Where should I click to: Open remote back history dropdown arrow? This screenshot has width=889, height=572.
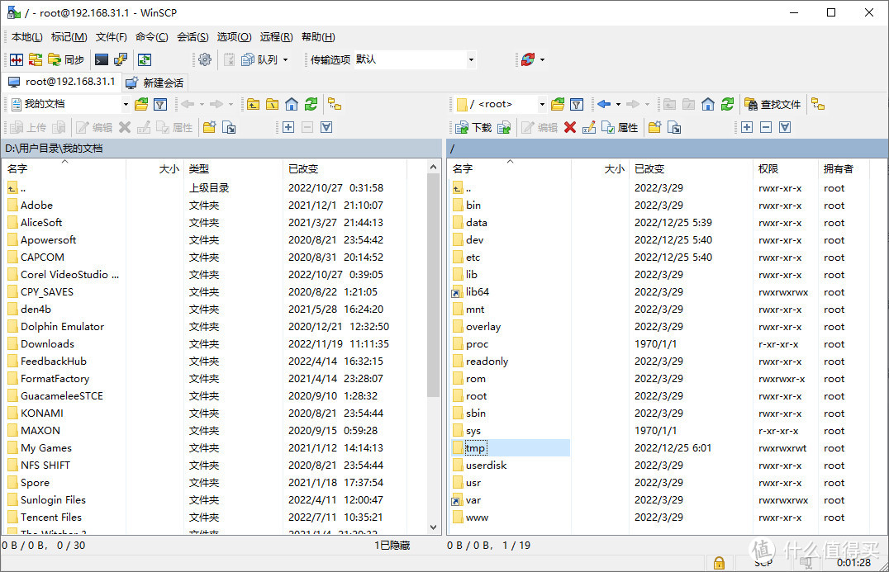coord(618,104)
